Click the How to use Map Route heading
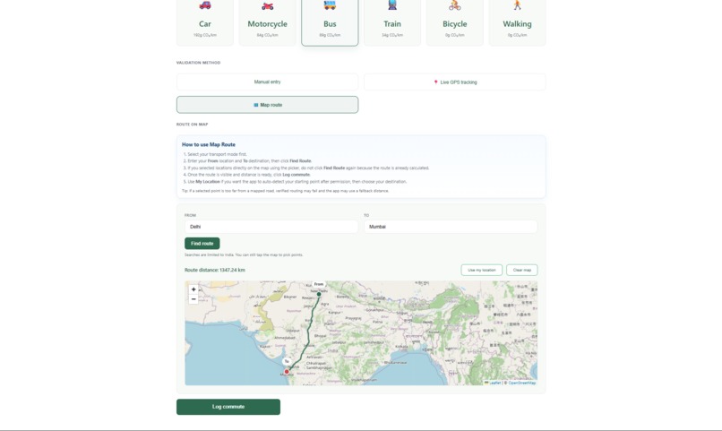The width and height of the screenshot is (722, 431). (x=209, y=144)
